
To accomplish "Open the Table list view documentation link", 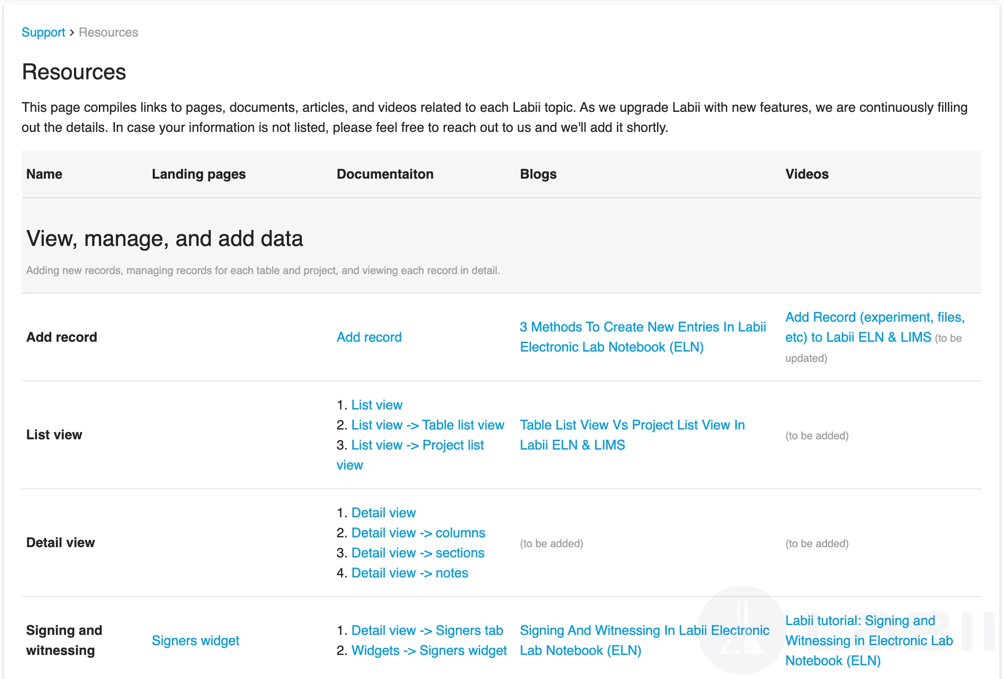I will [427, 425].
